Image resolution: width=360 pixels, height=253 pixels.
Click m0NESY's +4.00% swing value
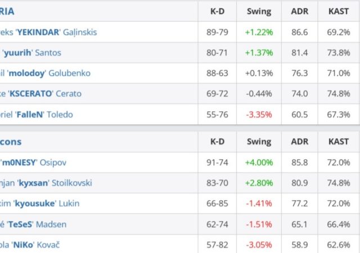click(259, 162)
